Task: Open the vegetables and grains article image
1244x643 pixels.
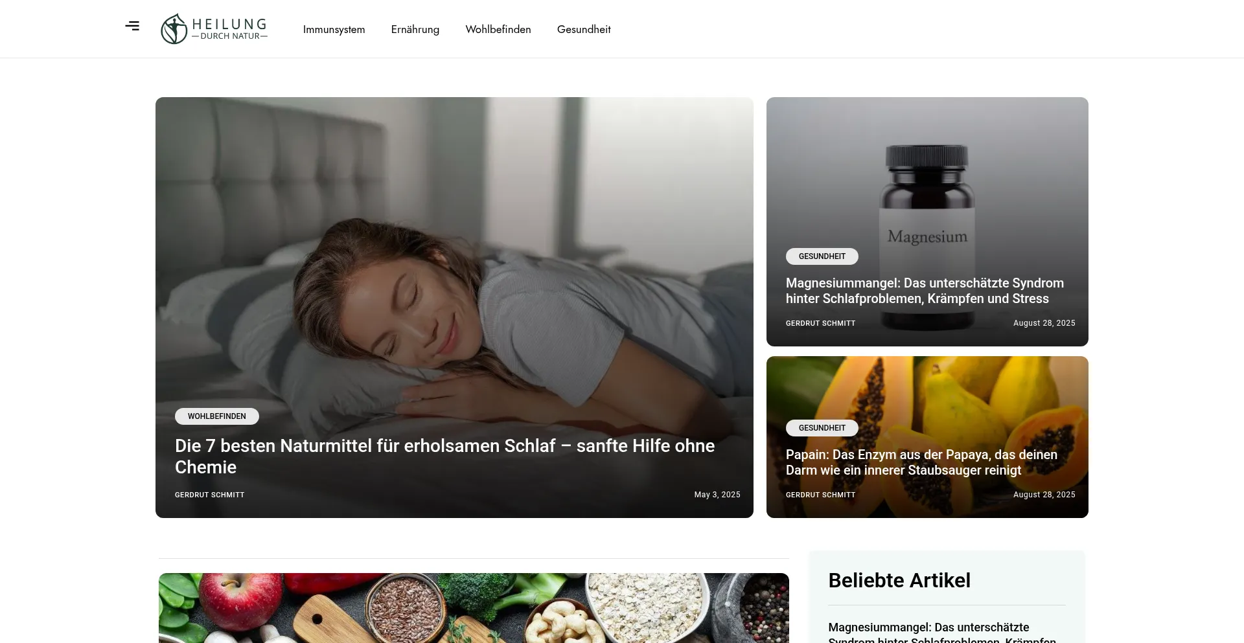Action: click(474, 608)
